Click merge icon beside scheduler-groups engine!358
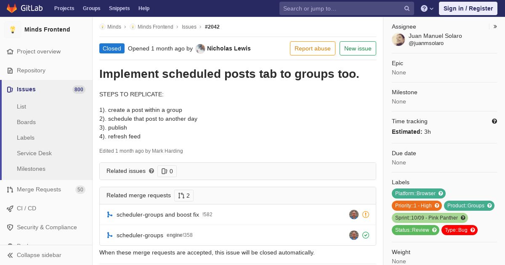 click(110, 235)
